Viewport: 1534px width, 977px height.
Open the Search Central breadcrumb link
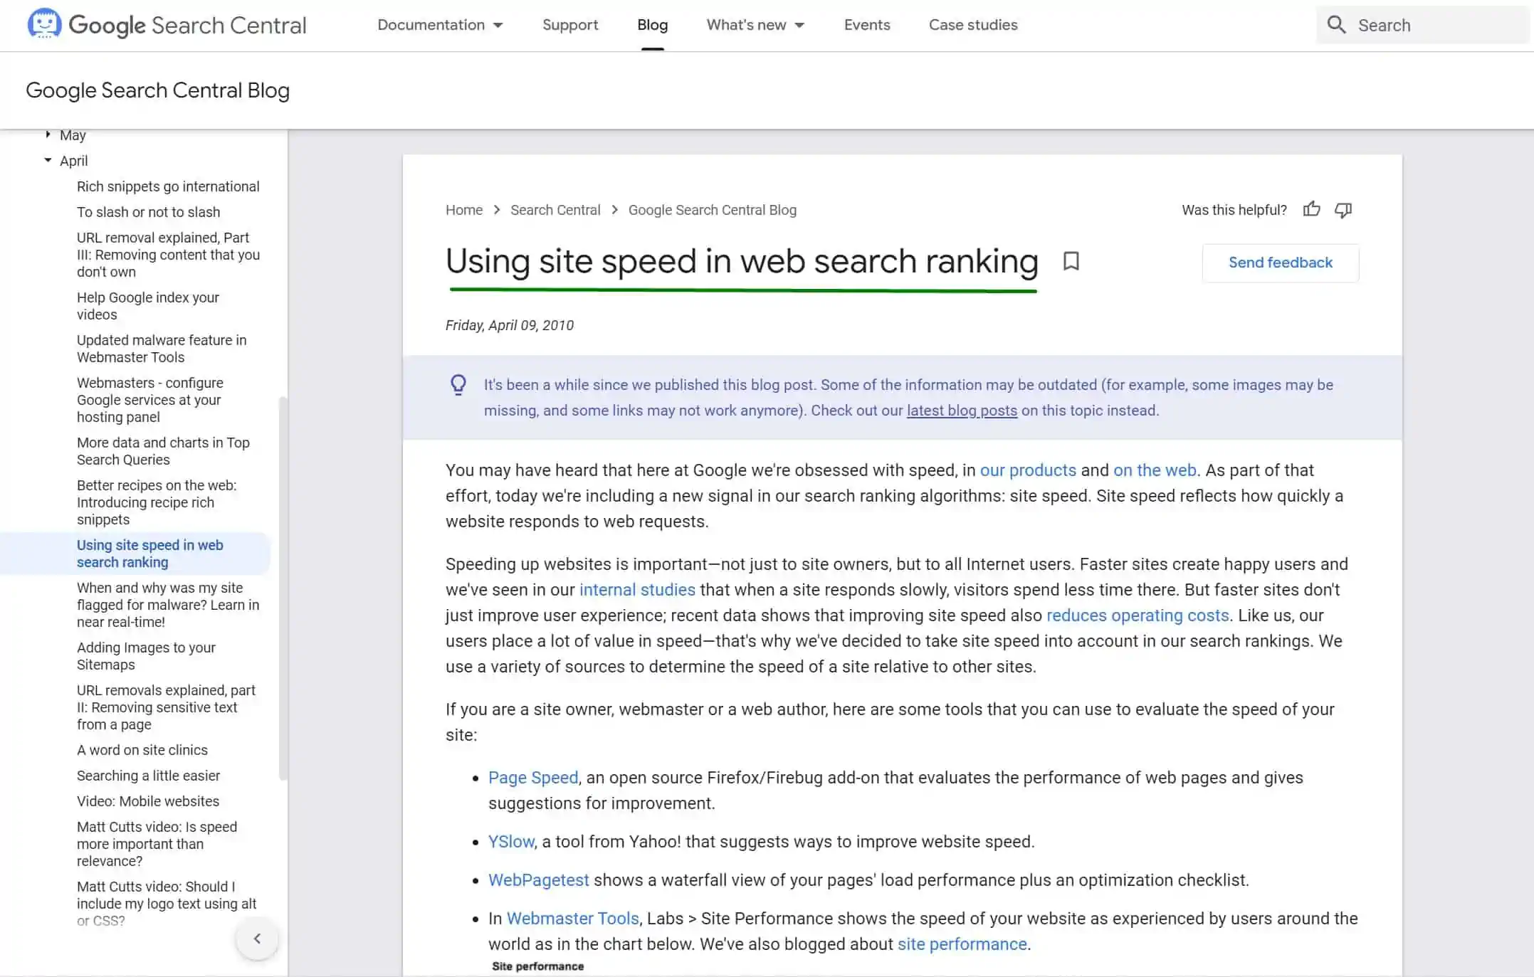(555, 210)
